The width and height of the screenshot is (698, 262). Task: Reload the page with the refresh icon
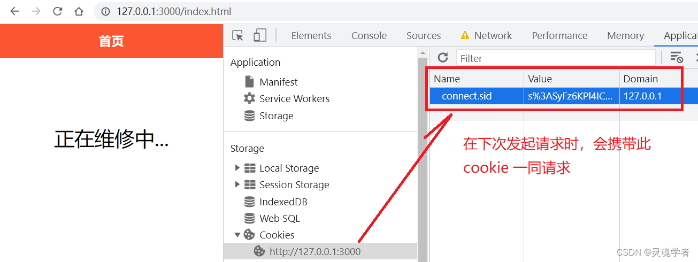(57, 11)
